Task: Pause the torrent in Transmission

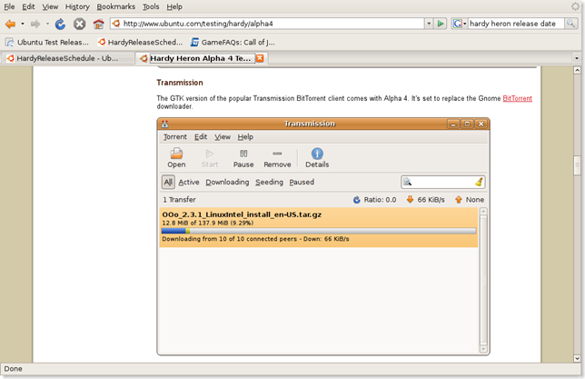Action: point(243,158)
